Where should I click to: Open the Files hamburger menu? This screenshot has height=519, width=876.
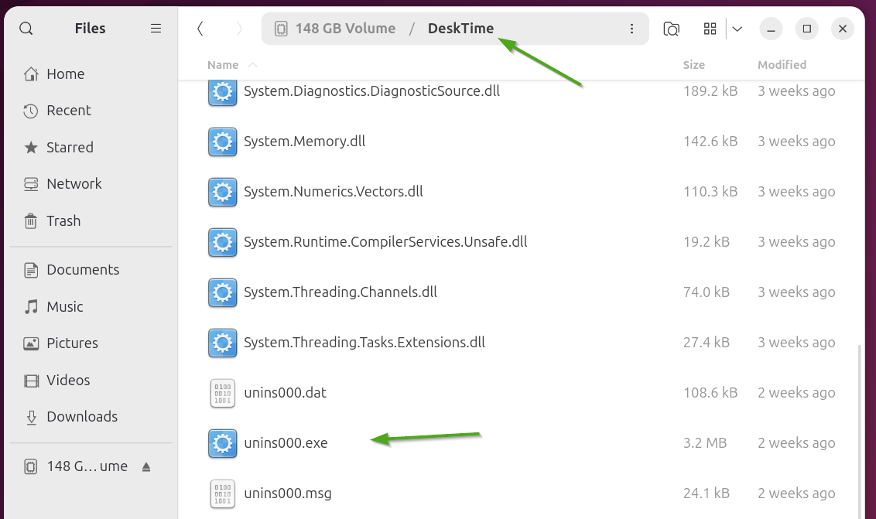tap(156, 29)
